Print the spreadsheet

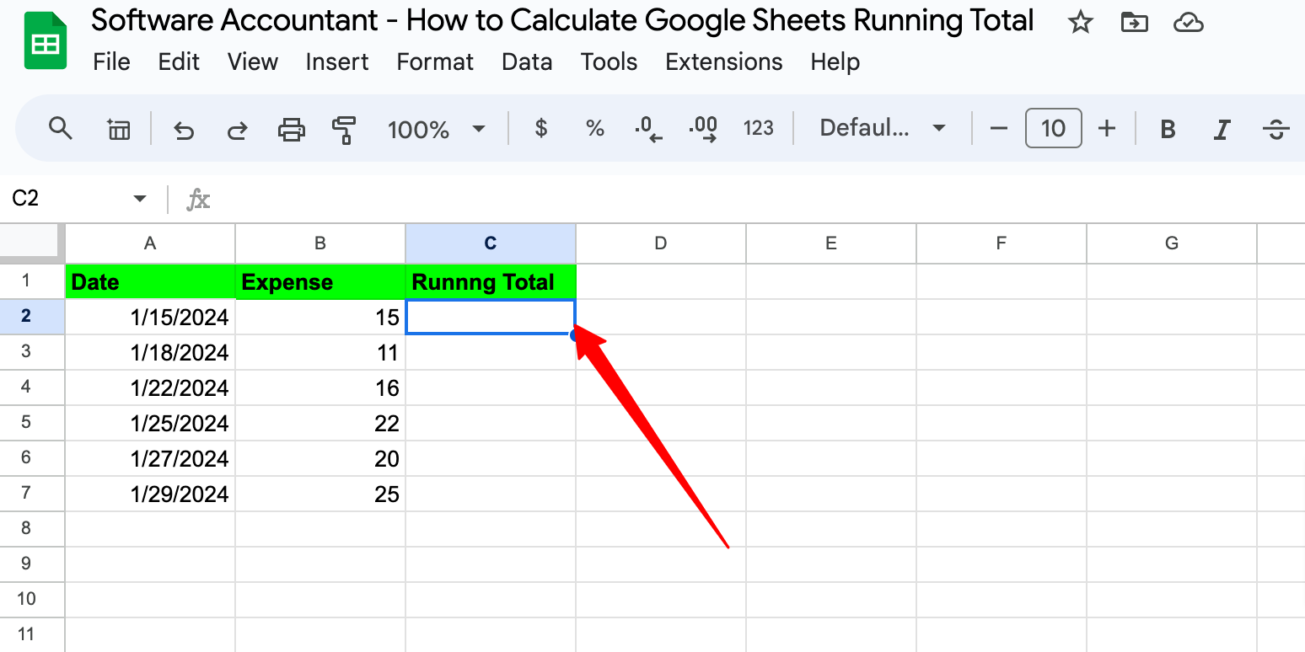292,130
